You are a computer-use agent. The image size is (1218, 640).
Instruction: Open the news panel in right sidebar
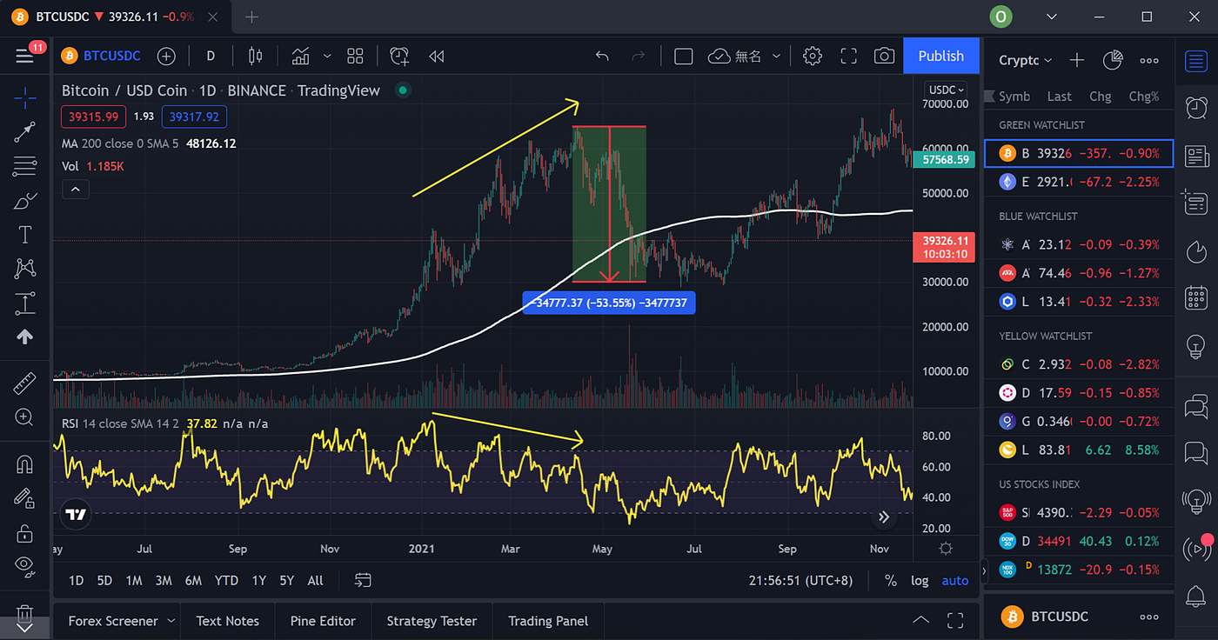coord(1196,157)
